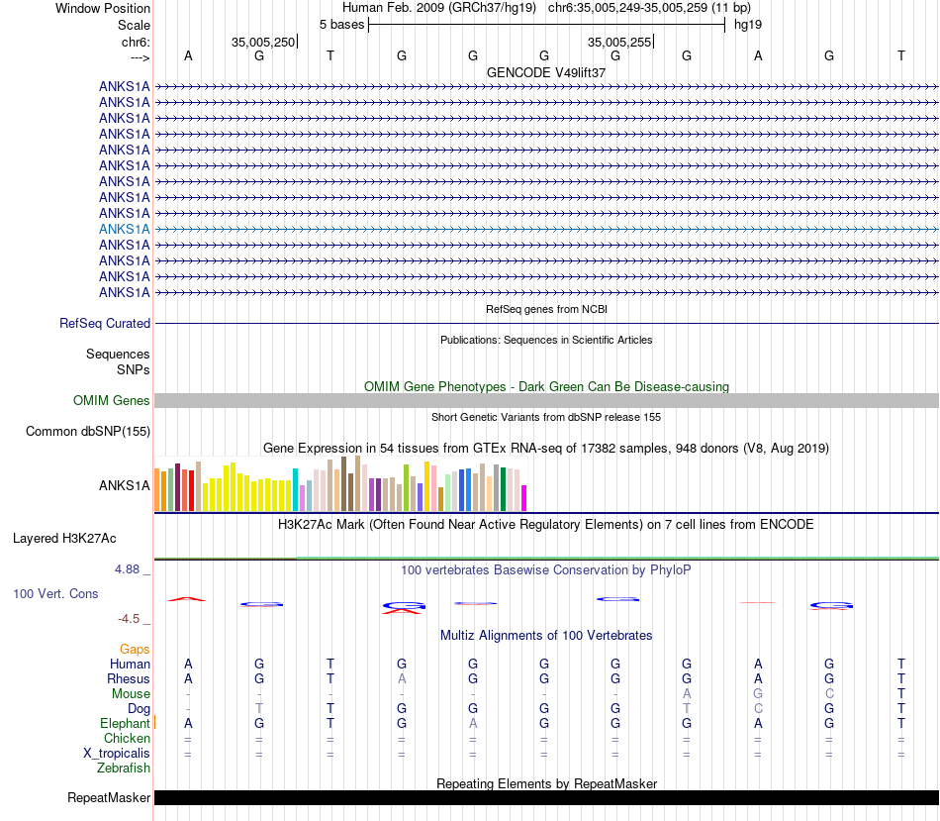Select the Dog alignment row label

pos(139,709)
